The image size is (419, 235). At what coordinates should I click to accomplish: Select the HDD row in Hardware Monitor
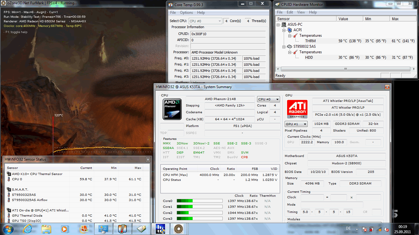[346, 57]
